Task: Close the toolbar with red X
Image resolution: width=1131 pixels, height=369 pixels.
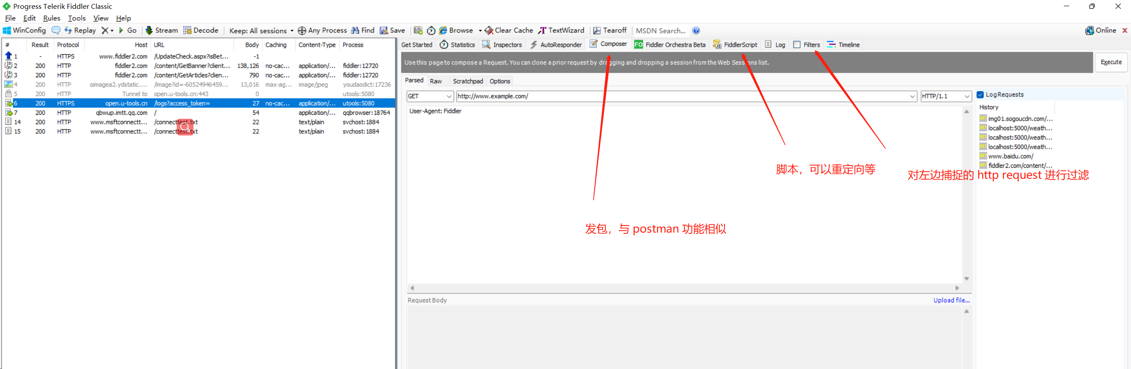Action: pyautogui.click(x=1125, y=30)
